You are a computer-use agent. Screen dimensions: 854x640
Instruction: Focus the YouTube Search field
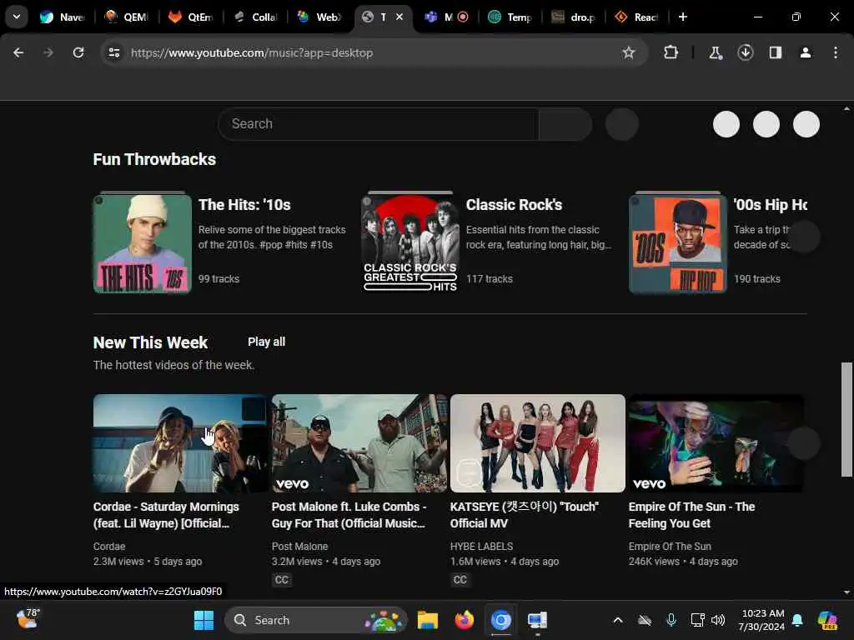coord(378,124)
